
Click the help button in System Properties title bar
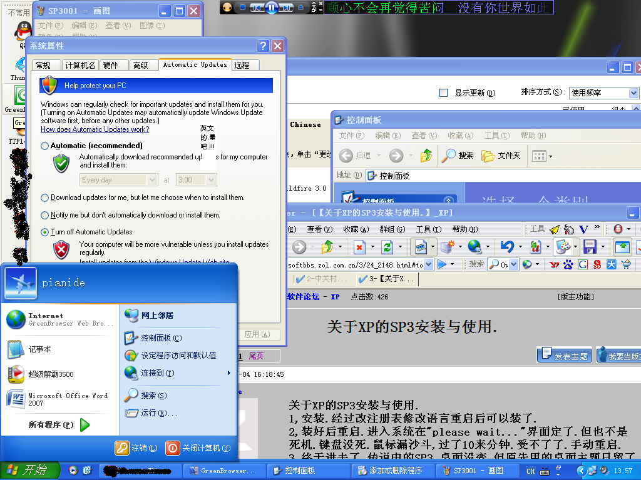coord(264,46)
